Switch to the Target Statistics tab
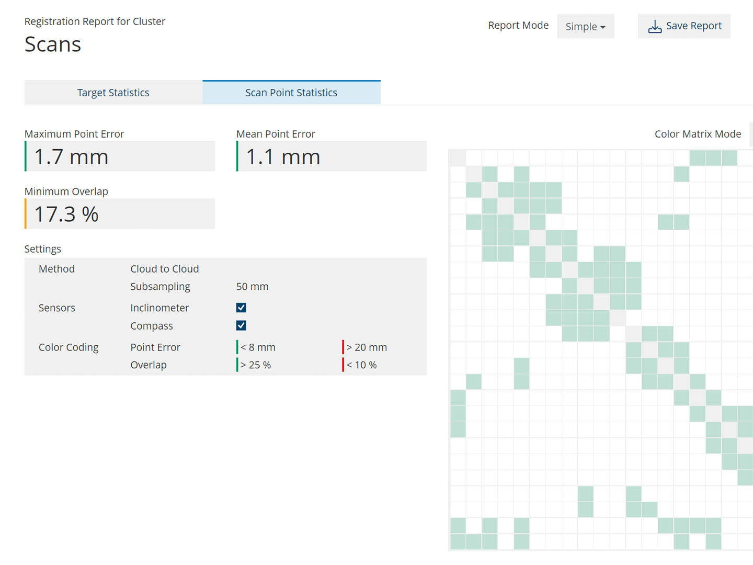This screenshot has height=565, width=753. point(113,93)
